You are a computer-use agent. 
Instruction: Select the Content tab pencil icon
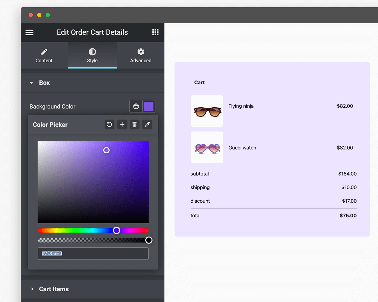[44, 55]
